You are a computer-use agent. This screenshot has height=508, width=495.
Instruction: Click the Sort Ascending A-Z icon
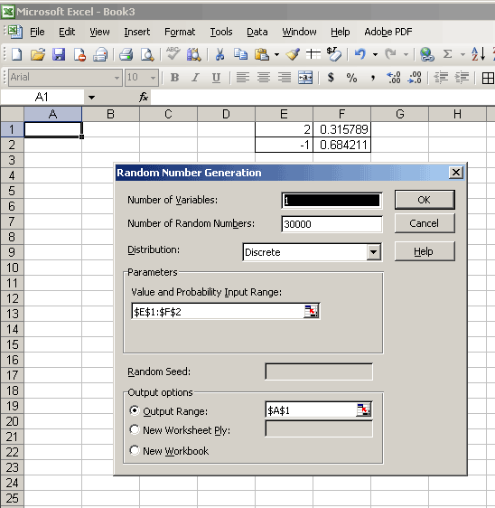pos(478,54)
